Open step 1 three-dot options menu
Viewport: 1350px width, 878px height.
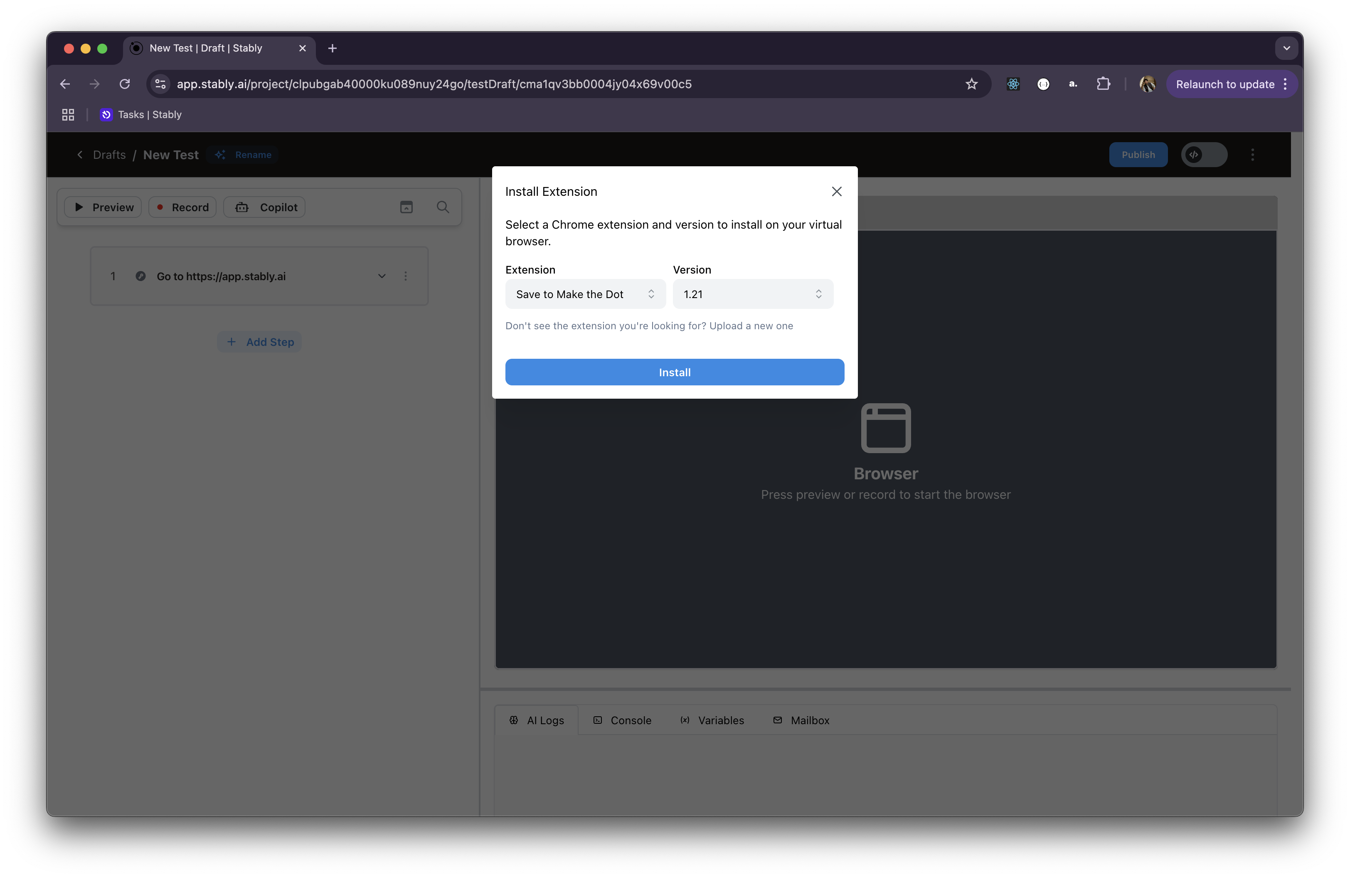point(406,276)
